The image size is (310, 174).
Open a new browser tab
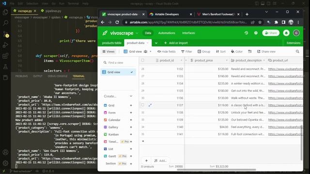[247, 14]
